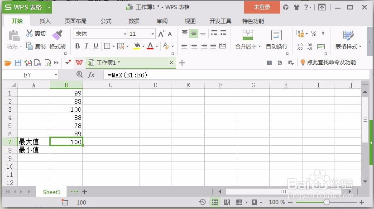Toggle Underline formatting
The image size is (374, 209).
96,46
